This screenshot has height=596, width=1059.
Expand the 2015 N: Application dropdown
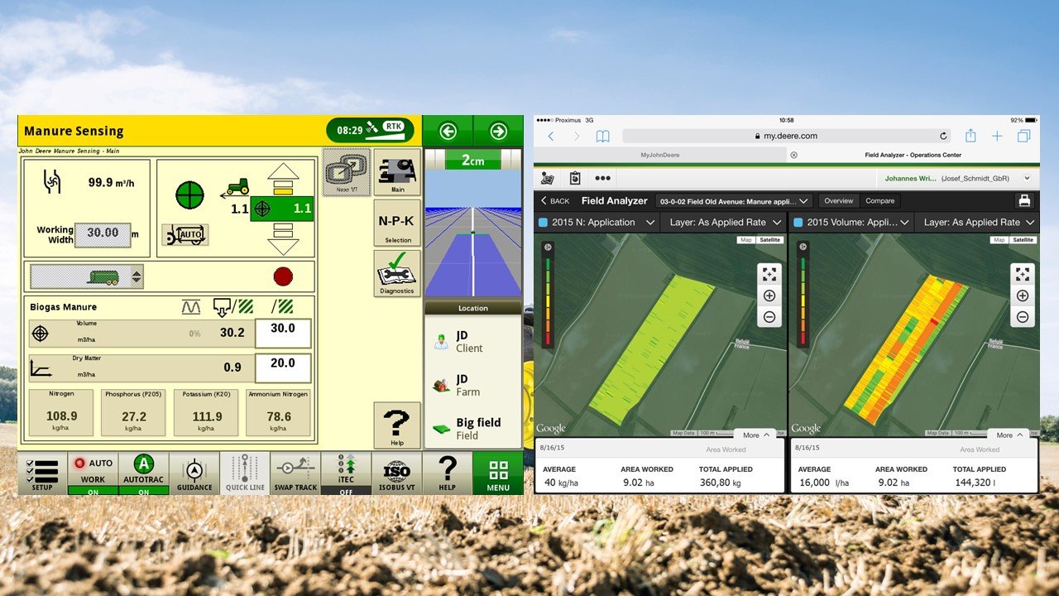point(596,222)
